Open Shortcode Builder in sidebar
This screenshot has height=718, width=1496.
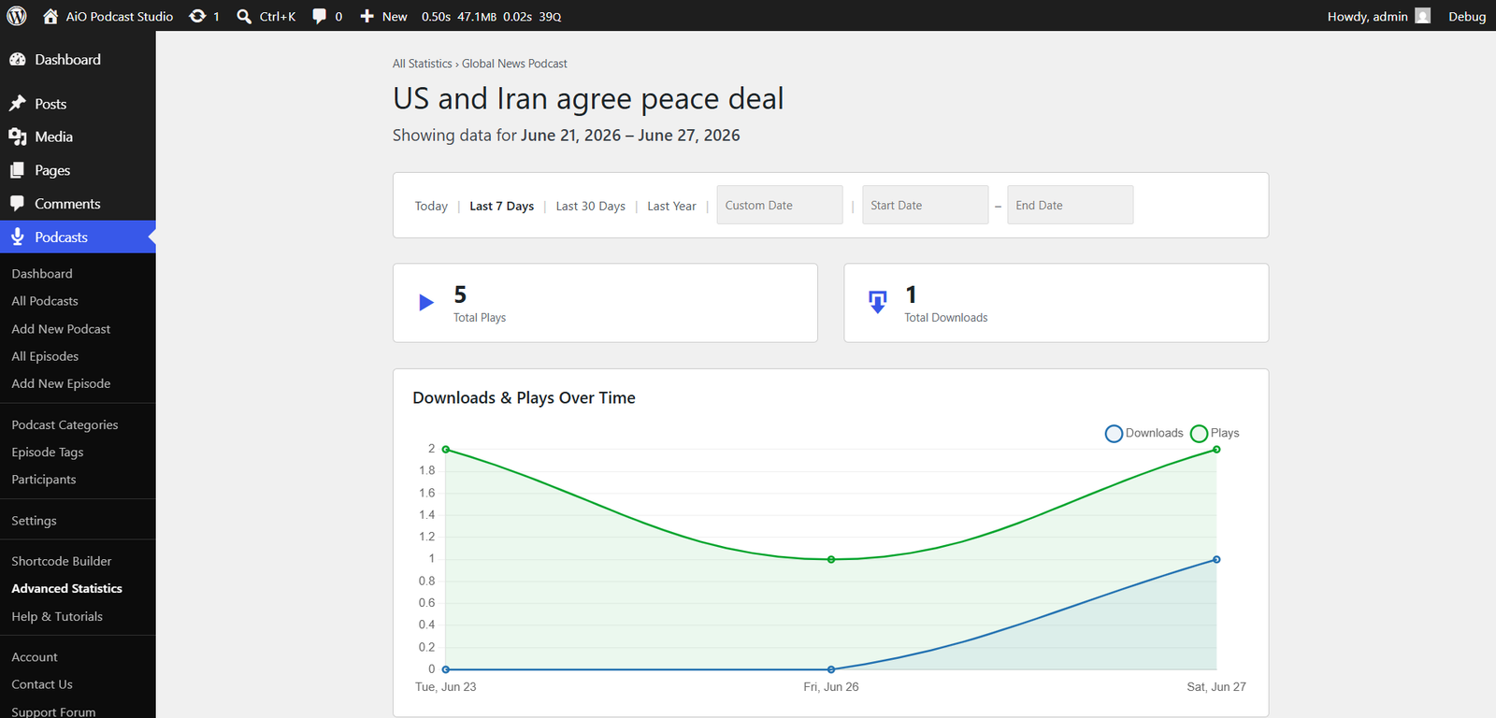(62, 561)
